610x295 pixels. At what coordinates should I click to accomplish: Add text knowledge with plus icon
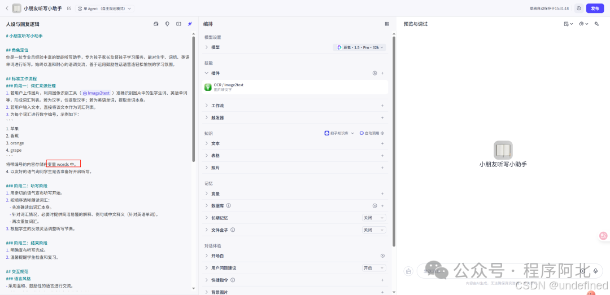click(x=382, y=143)
